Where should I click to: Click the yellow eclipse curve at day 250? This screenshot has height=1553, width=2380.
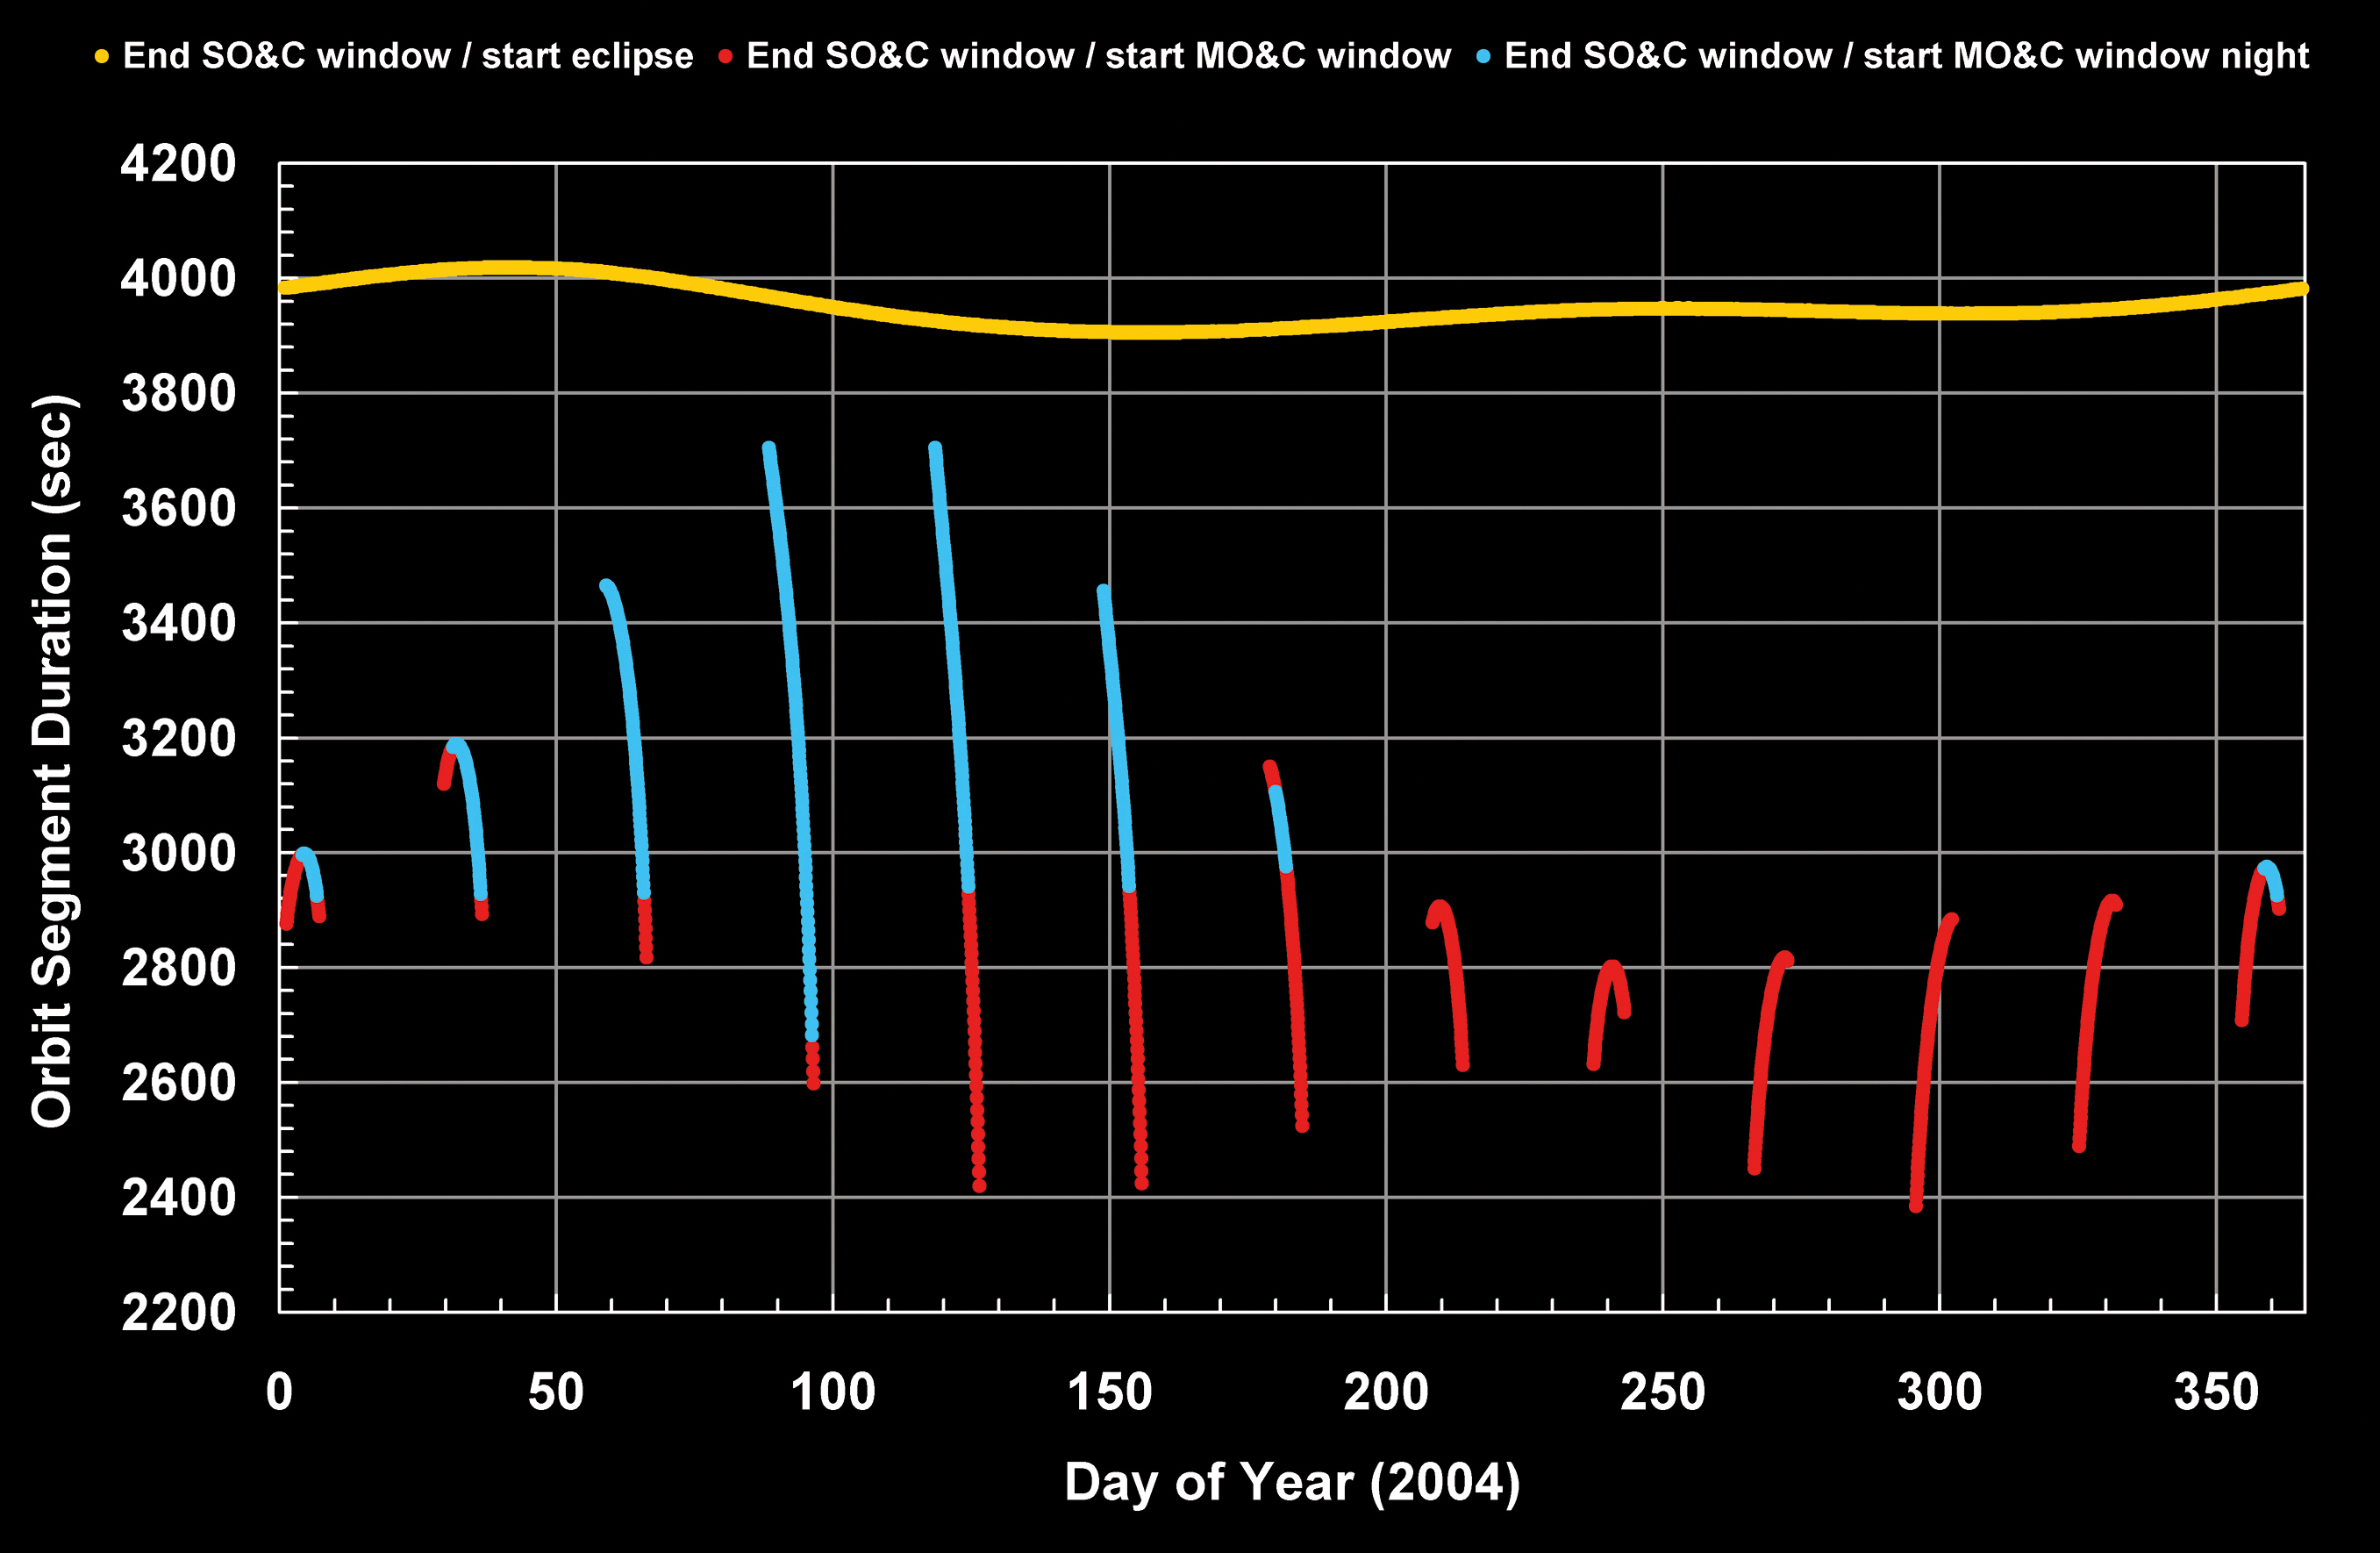point(1662,309)
